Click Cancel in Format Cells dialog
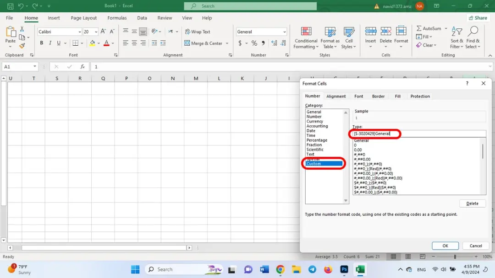This screenshot has width=495, height=278. coord(475,246)
